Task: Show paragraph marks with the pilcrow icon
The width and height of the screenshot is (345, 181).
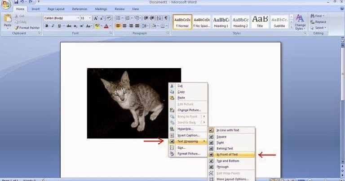Action: tap(166, 18)
